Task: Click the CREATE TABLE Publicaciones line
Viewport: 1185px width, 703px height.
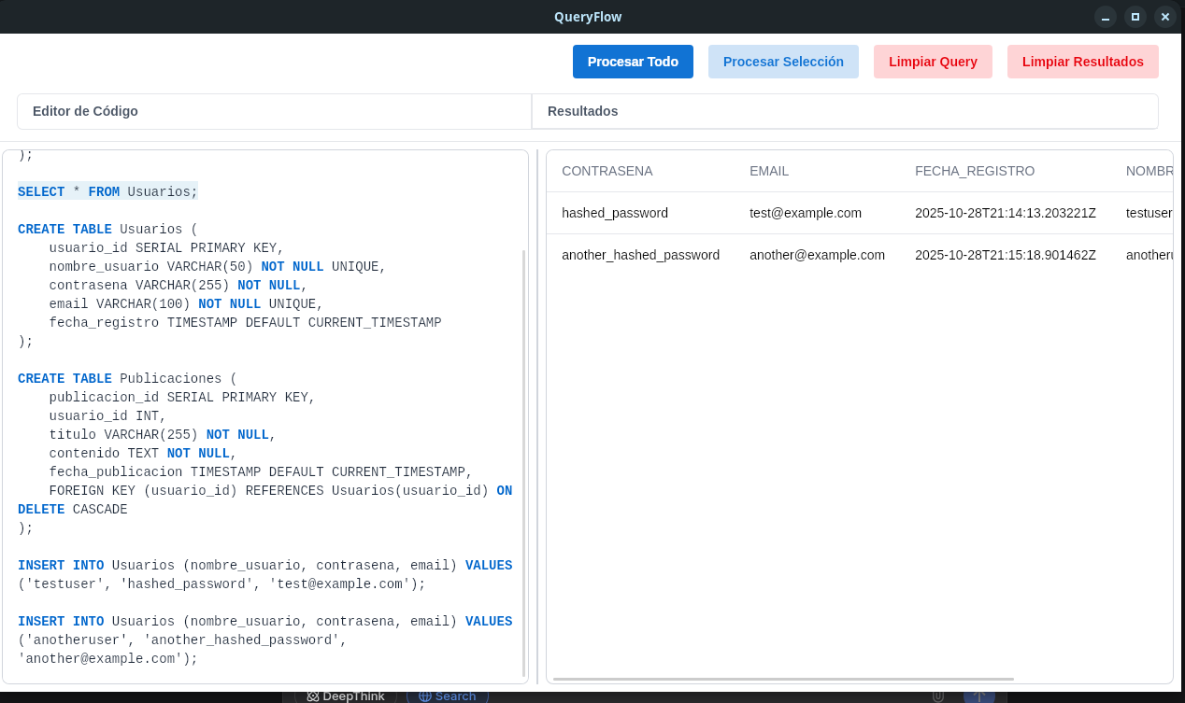Action: pos(128,378)
